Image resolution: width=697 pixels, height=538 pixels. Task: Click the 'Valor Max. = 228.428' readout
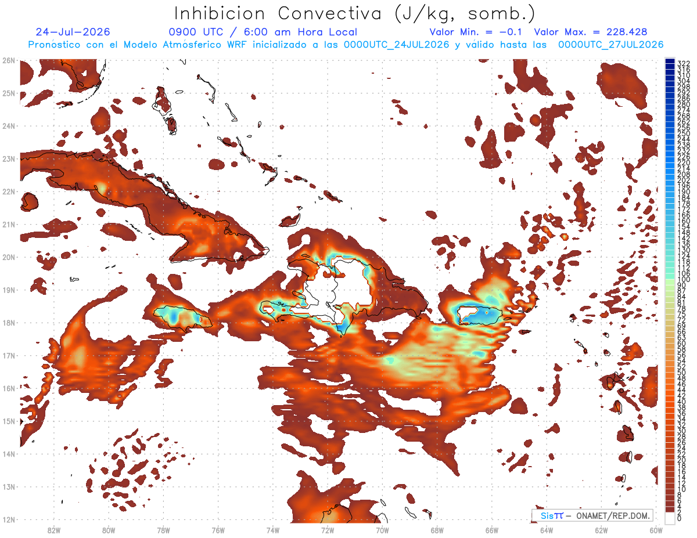click(x=591, y=33)
